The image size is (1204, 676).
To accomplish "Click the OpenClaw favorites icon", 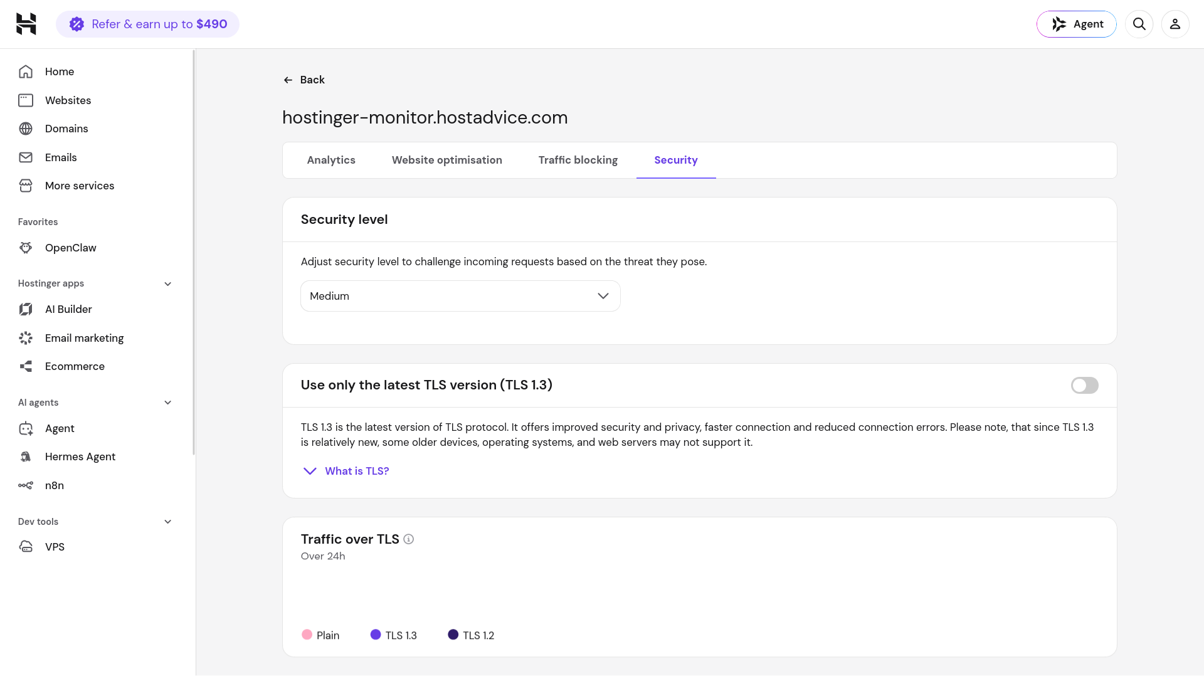I will coord(26,248).
